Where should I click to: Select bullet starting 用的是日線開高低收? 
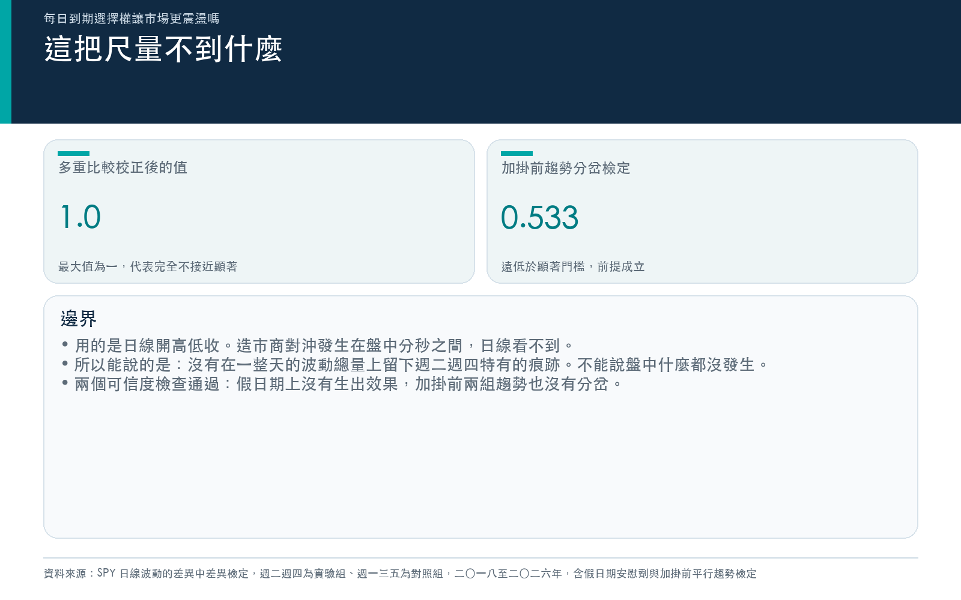tap(318, 346)
